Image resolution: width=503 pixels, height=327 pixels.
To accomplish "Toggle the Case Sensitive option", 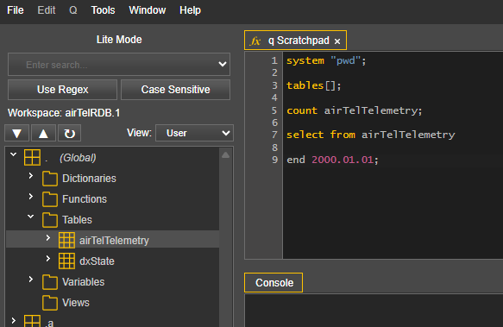I will (175, 90).
